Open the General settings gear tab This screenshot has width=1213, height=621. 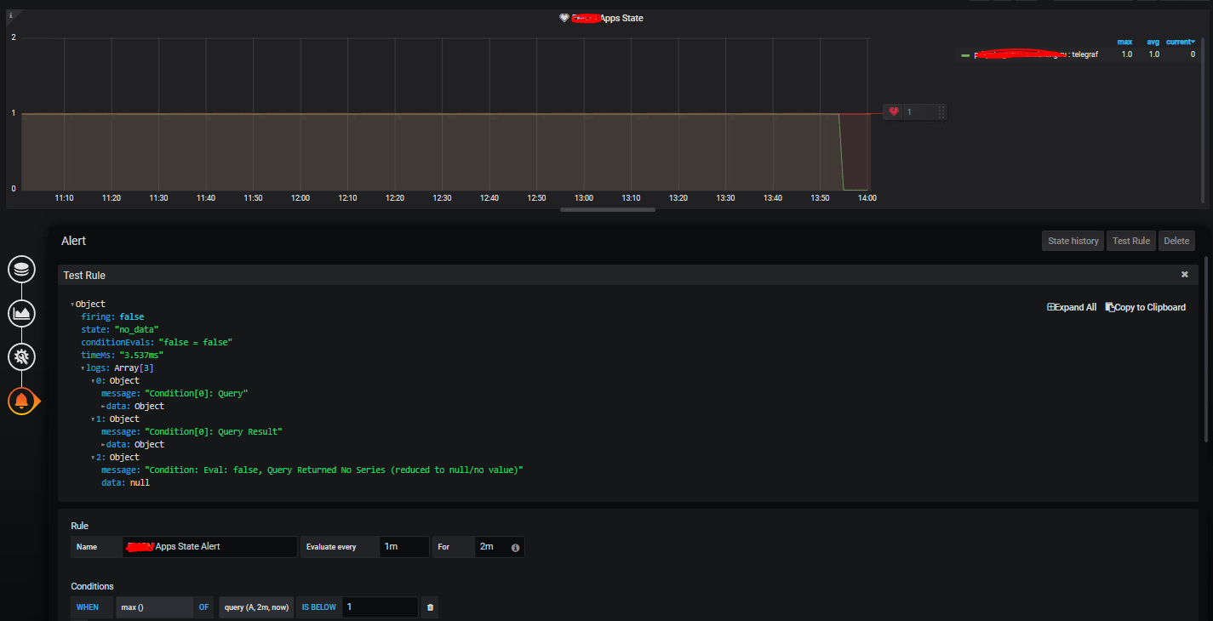click(21, 357)
